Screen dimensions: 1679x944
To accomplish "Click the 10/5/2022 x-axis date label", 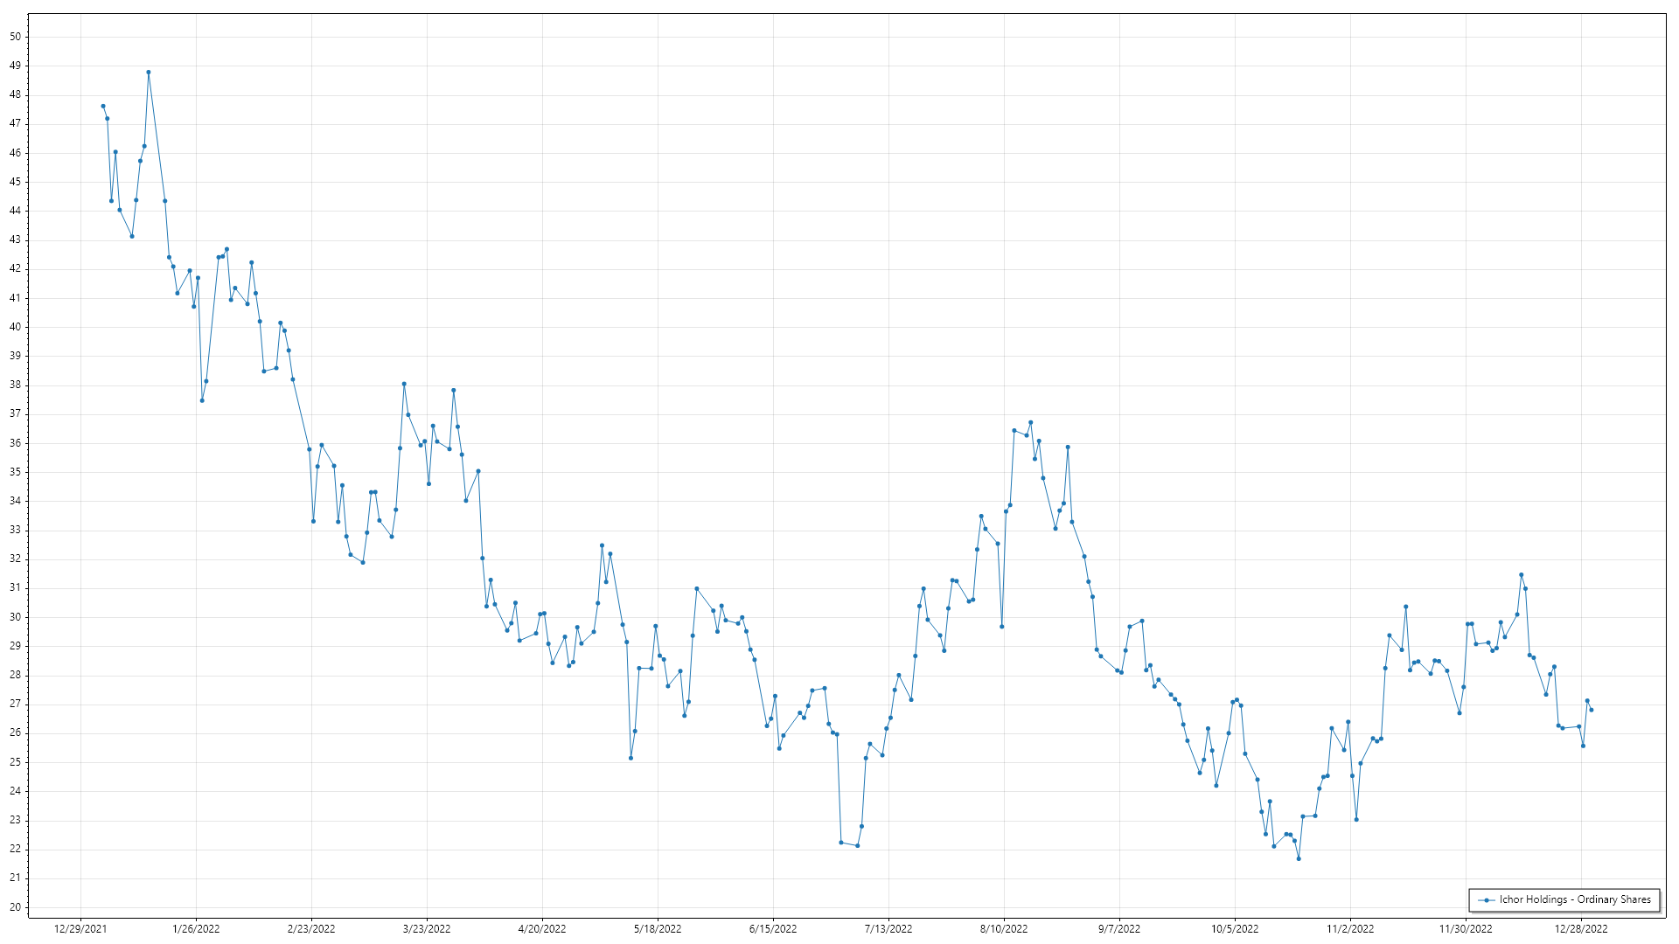I will (x=1235, y=929).
